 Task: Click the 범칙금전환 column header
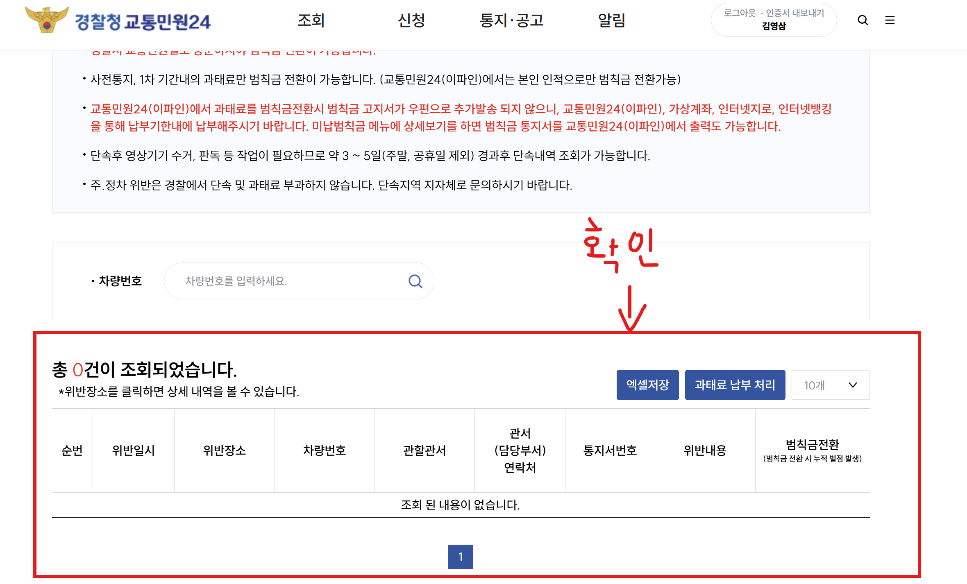(x=812, y=445)
